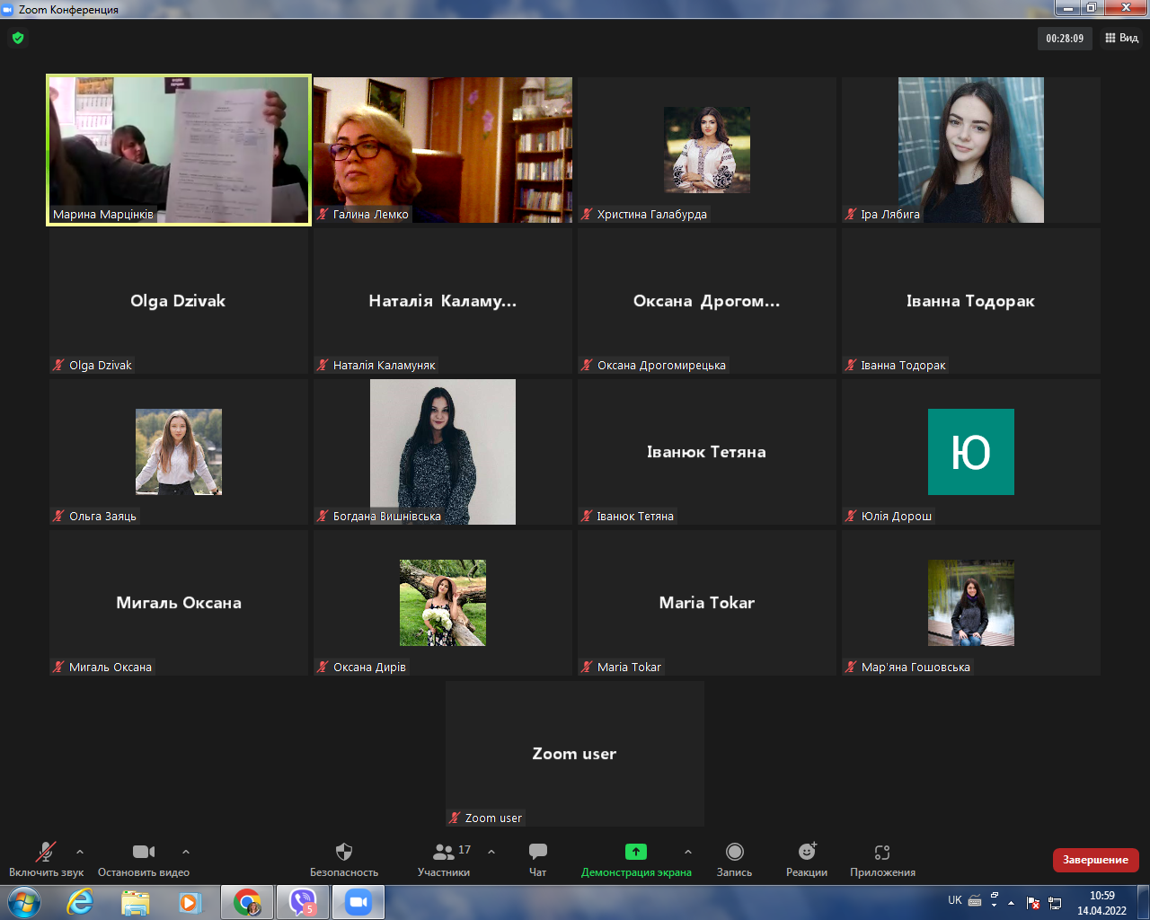Open the Chat (Чат) panel
Viewport: 1150px width, 920px height.
(537, 852)
